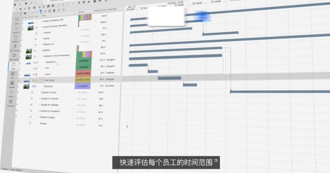Open the To Do List sidebar section

16,30
